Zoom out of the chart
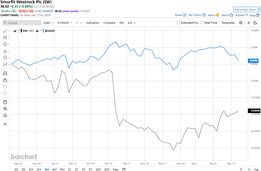This screenshot has width=261, height=171. [x=5, y=115]
